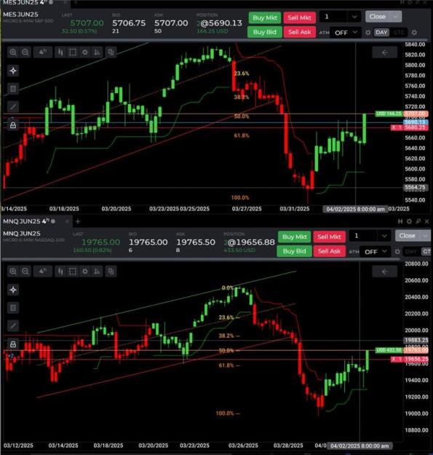433x455 pixels.
Task: Select DAY time-in-force for MES
Action: click(381, 33)
